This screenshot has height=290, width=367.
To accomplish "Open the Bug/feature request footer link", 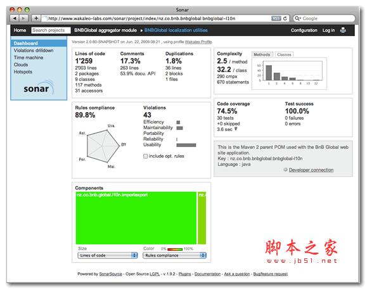I will [270, 274].
